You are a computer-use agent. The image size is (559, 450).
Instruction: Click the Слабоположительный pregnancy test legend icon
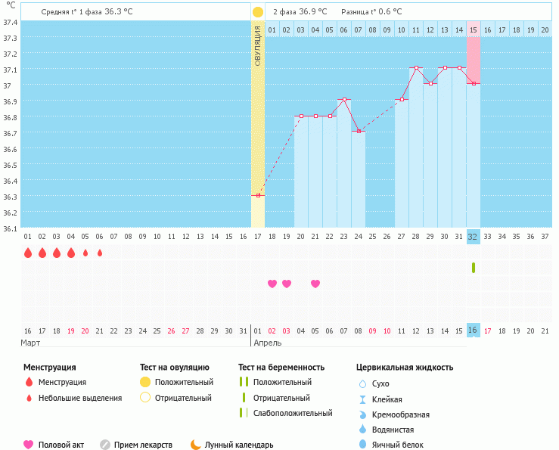click(243, 413)
